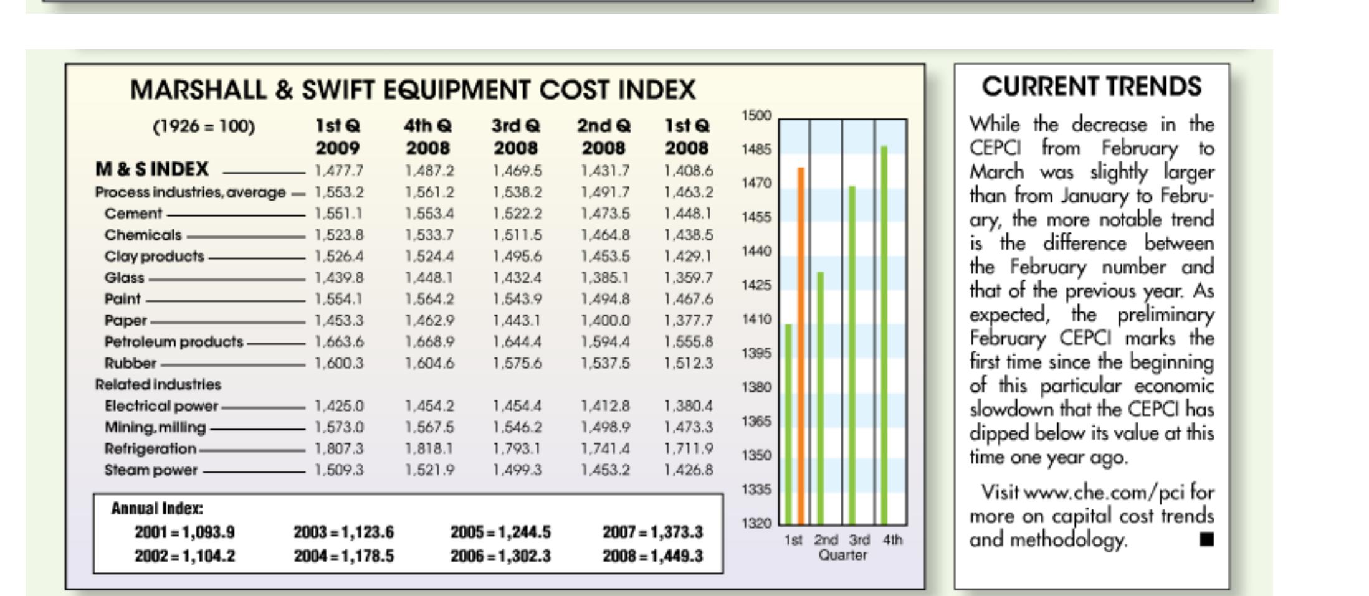Click the "2006 = 1,302.3" annual entry
Image resolution: width=1369 pixels, height=596 pixels.
pyautogui.click(x=501, y=556)
